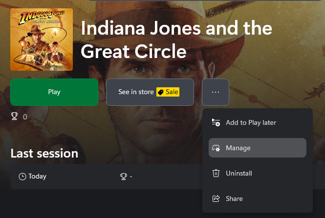Screen dimensions: 325x218
Task: Click the Share arrow icon
Action: click(216, 198)
